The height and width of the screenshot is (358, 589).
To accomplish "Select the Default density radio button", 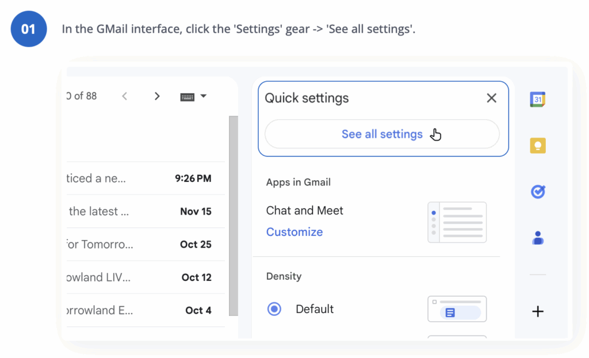I will [274, 309].
